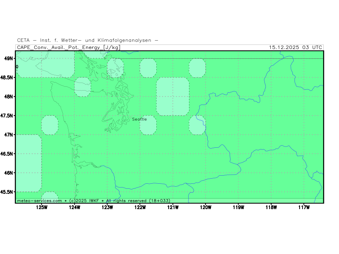Select the 123W longitude axis label

pyautogui.click(x=107, y=207)
